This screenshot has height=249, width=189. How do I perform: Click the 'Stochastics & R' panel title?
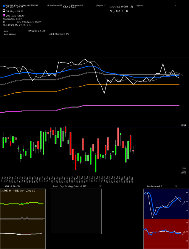pos(154,186)
